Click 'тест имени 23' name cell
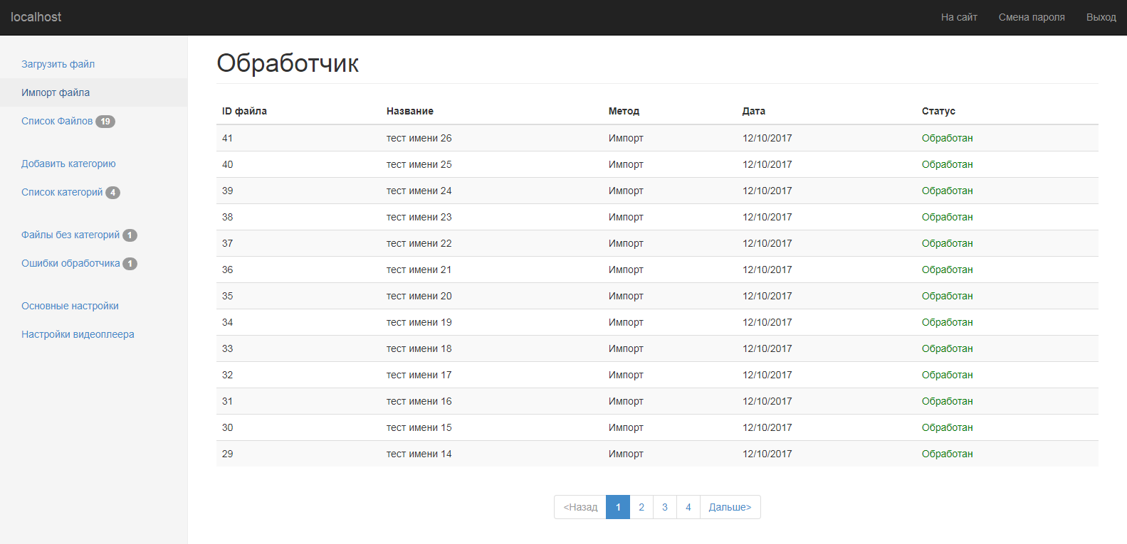Image resolution: width=1127 pixels, height=544 pixels. click(x=419, y=217)
